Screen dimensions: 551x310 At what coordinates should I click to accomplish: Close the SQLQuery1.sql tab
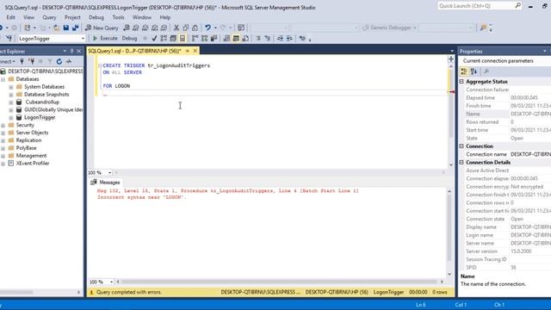tap(195, 51)
